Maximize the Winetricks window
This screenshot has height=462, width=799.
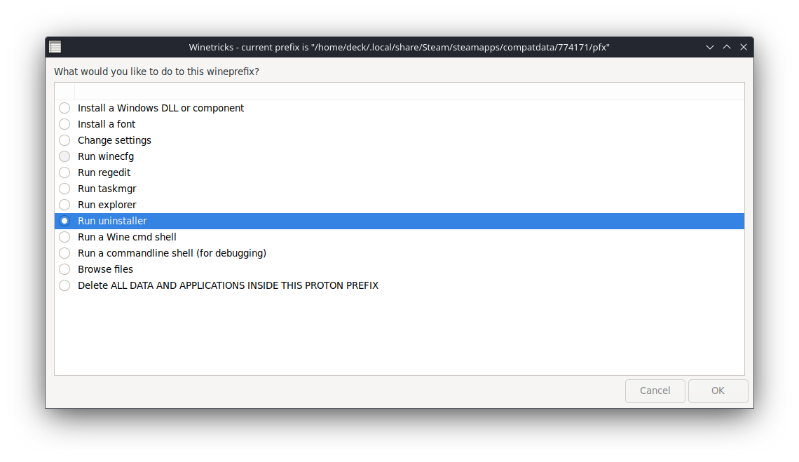(x=727, y=47)
